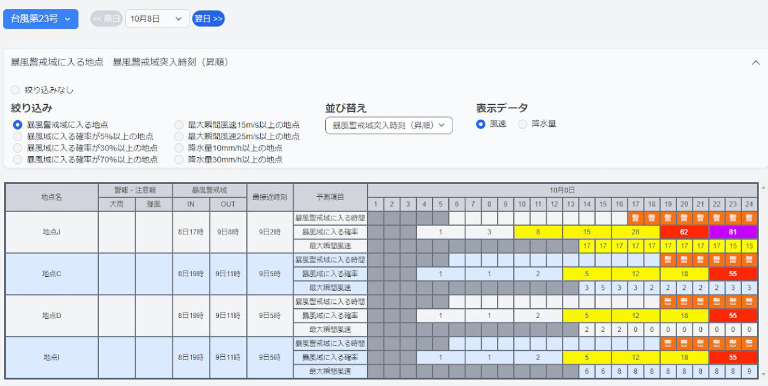This screenshot has height=386, width=768.
Task: Open the 10月8日 date dropdown
Action: [x=157, y=19]
